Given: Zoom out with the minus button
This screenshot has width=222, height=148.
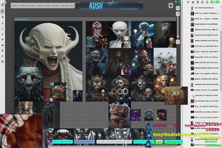Looking at the screenshot, I should click(178, 42).
